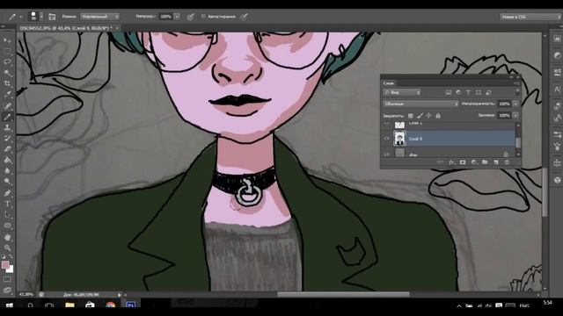
Task: Open the layer blend mode Обычный dropdown
Action: [x=420, y=104]
